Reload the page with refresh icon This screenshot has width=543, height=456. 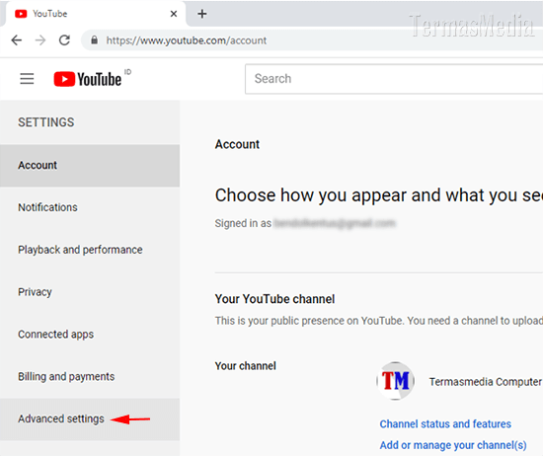(64, 40)
